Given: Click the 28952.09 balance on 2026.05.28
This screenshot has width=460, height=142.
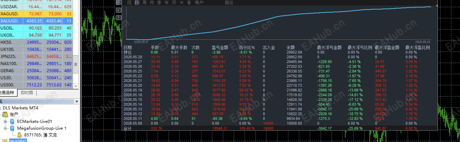Looking at the screenshot, I should (294, 57).
